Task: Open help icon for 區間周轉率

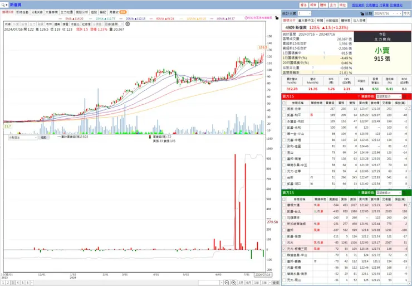Action: click(313, 72)
